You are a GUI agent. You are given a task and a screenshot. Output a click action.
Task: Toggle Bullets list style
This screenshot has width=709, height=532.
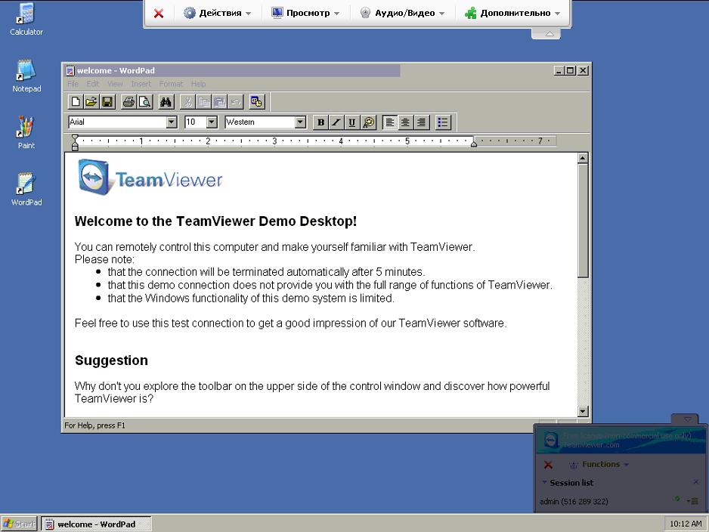click(x=443, y=122)
